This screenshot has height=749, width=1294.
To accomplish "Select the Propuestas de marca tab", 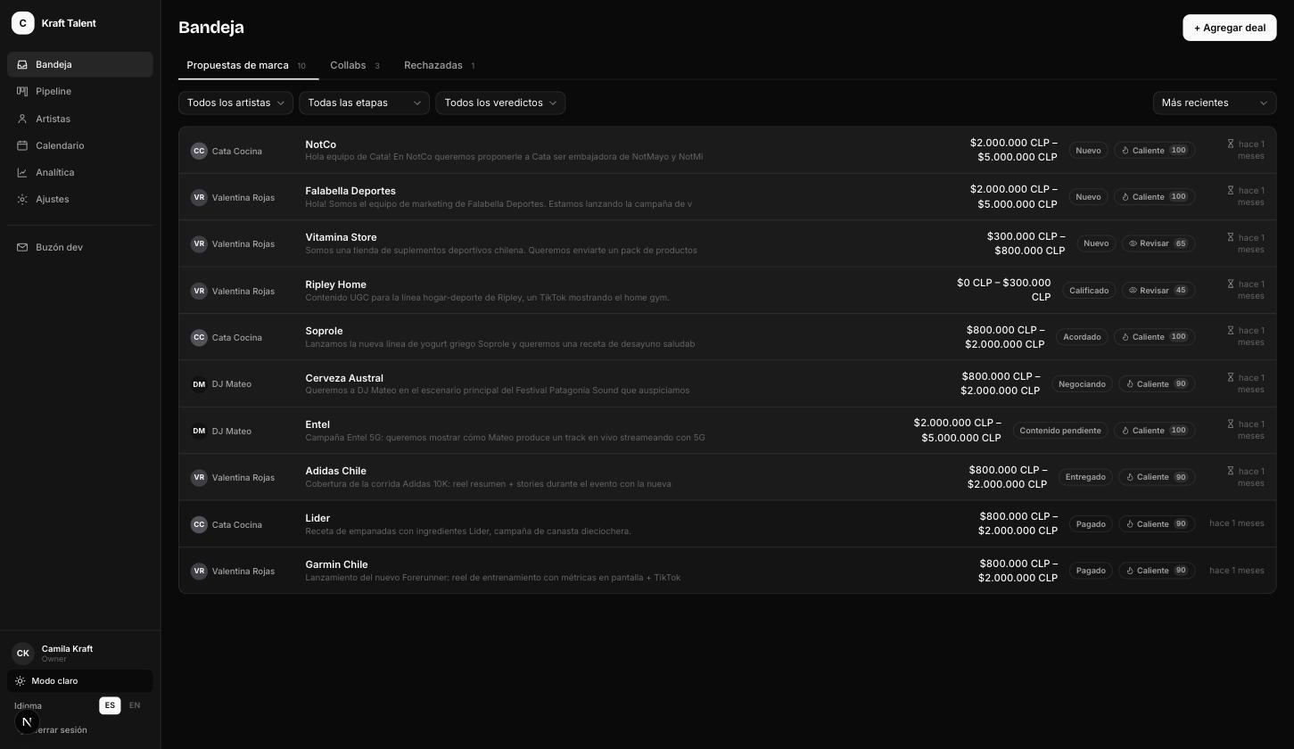I will [x=248, y=65].
